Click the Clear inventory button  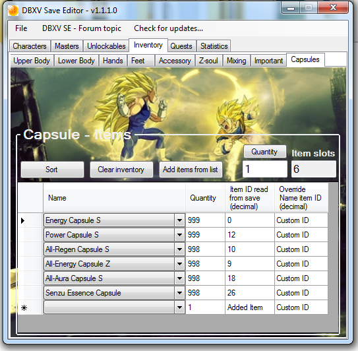tap(121, 170)
